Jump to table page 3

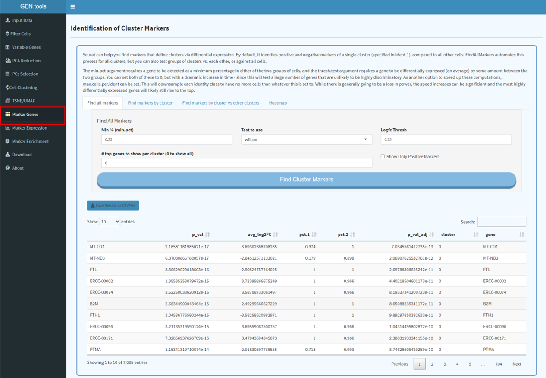(x=445, y=364)
